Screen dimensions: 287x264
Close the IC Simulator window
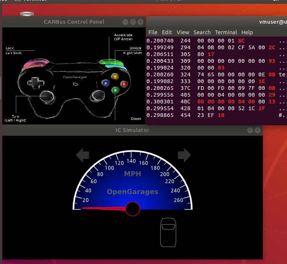point(258,130)
